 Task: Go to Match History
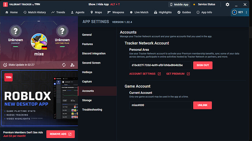point(35,12)
